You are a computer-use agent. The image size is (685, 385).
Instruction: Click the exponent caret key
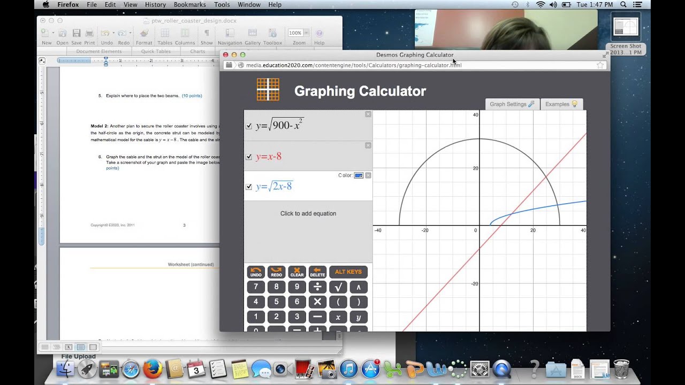[x=359, y=287]
